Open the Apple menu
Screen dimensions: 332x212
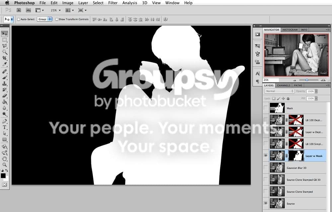[7, 3]
